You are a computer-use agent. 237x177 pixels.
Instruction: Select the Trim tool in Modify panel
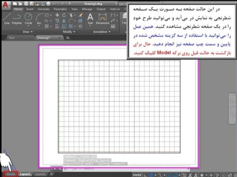71,15
